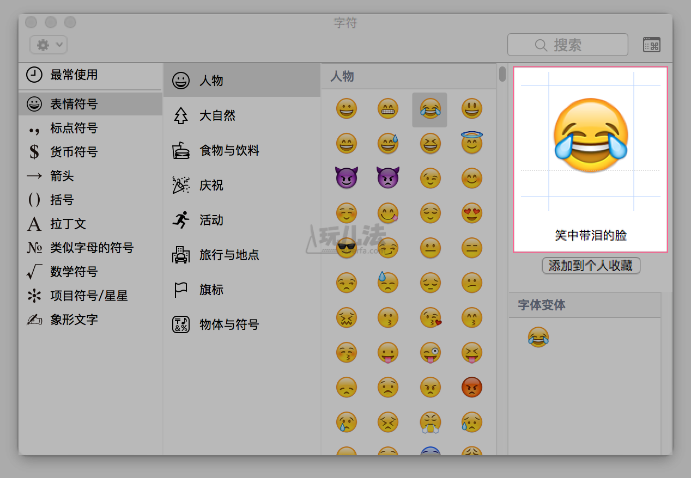Toggle the compact character viewer icon

652,45
